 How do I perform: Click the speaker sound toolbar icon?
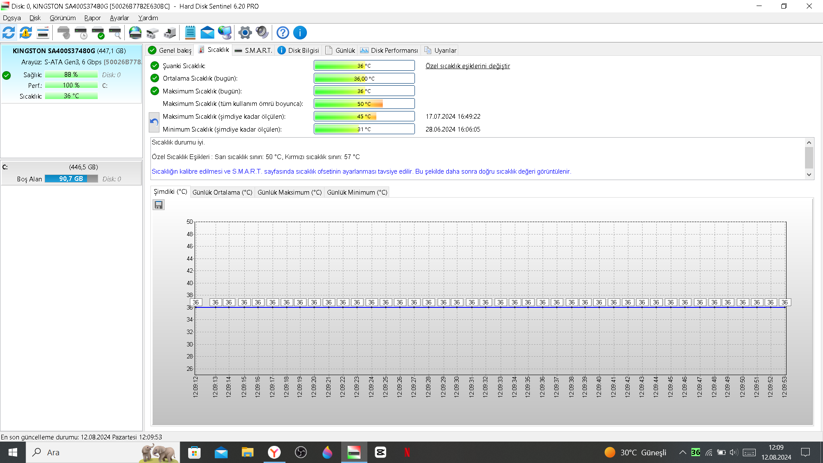tap(262, 33)
